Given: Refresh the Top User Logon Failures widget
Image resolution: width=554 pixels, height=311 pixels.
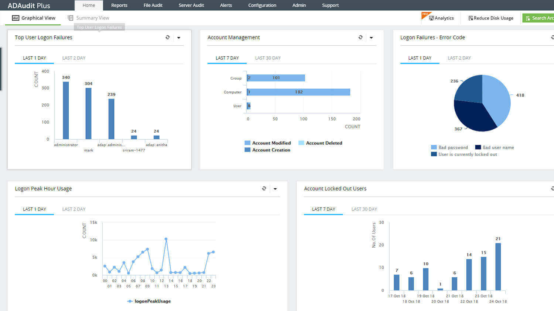Looking at the screenshot, I should [x=168, y=37].
